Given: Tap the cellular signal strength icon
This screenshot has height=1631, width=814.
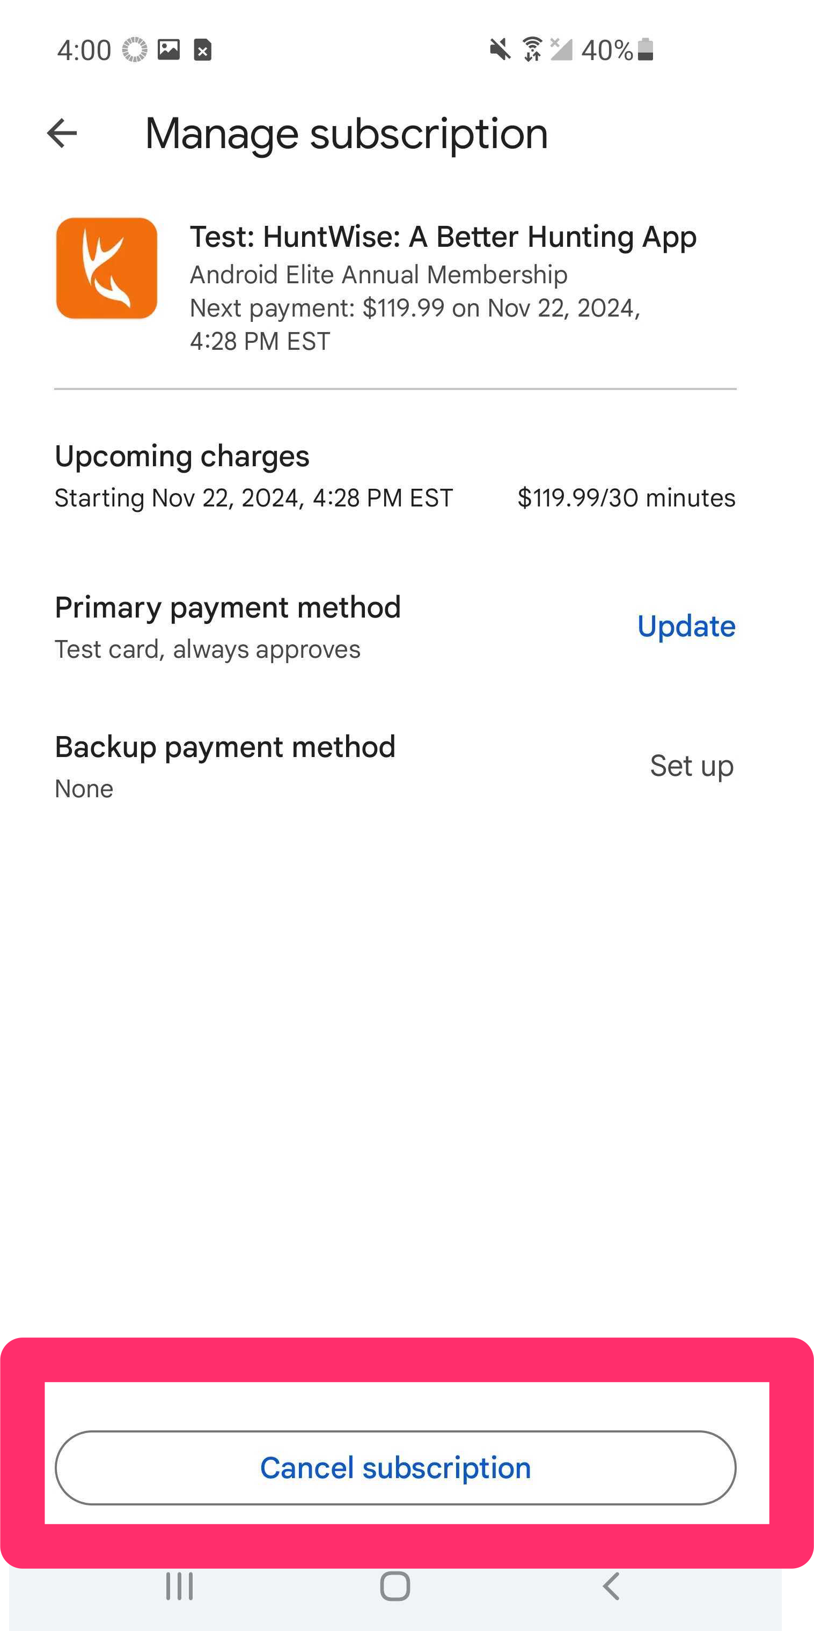Looking at the screenshot, I should point(561,49).
